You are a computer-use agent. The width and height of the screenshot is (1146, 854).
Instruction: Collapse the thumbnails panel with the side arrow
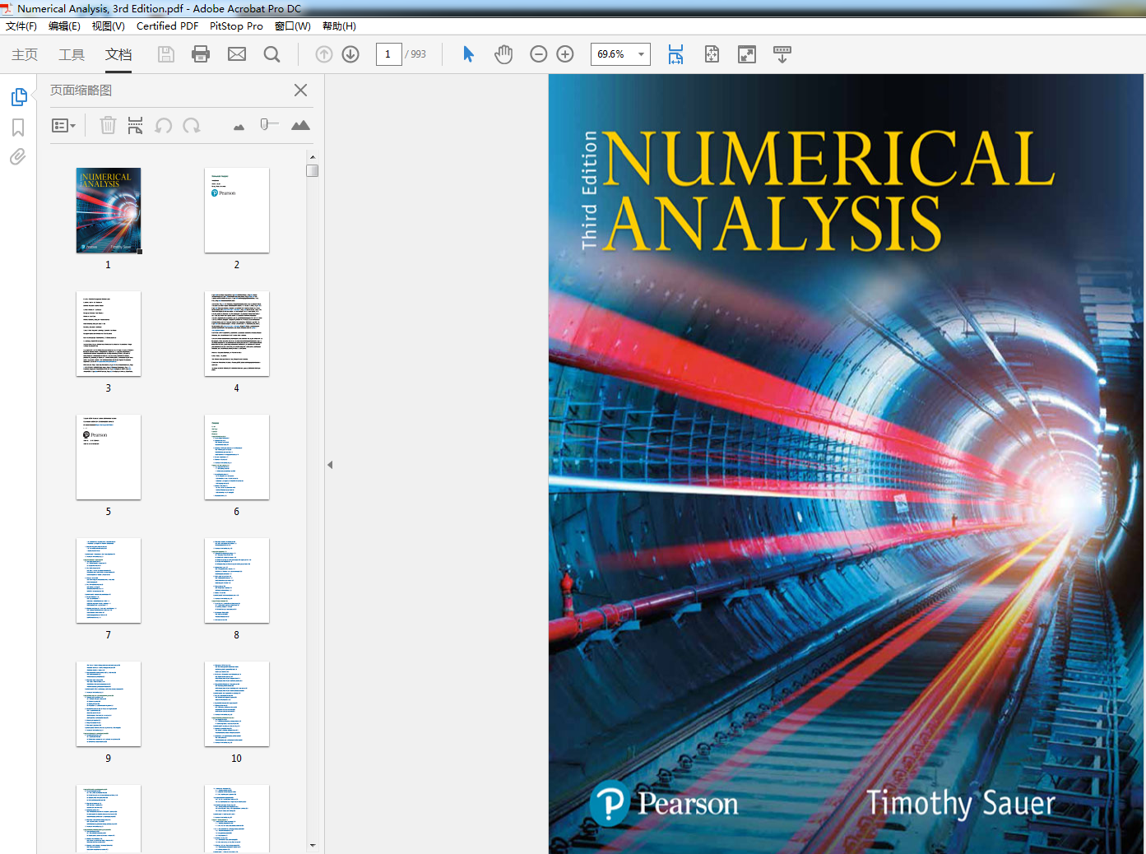330,464
